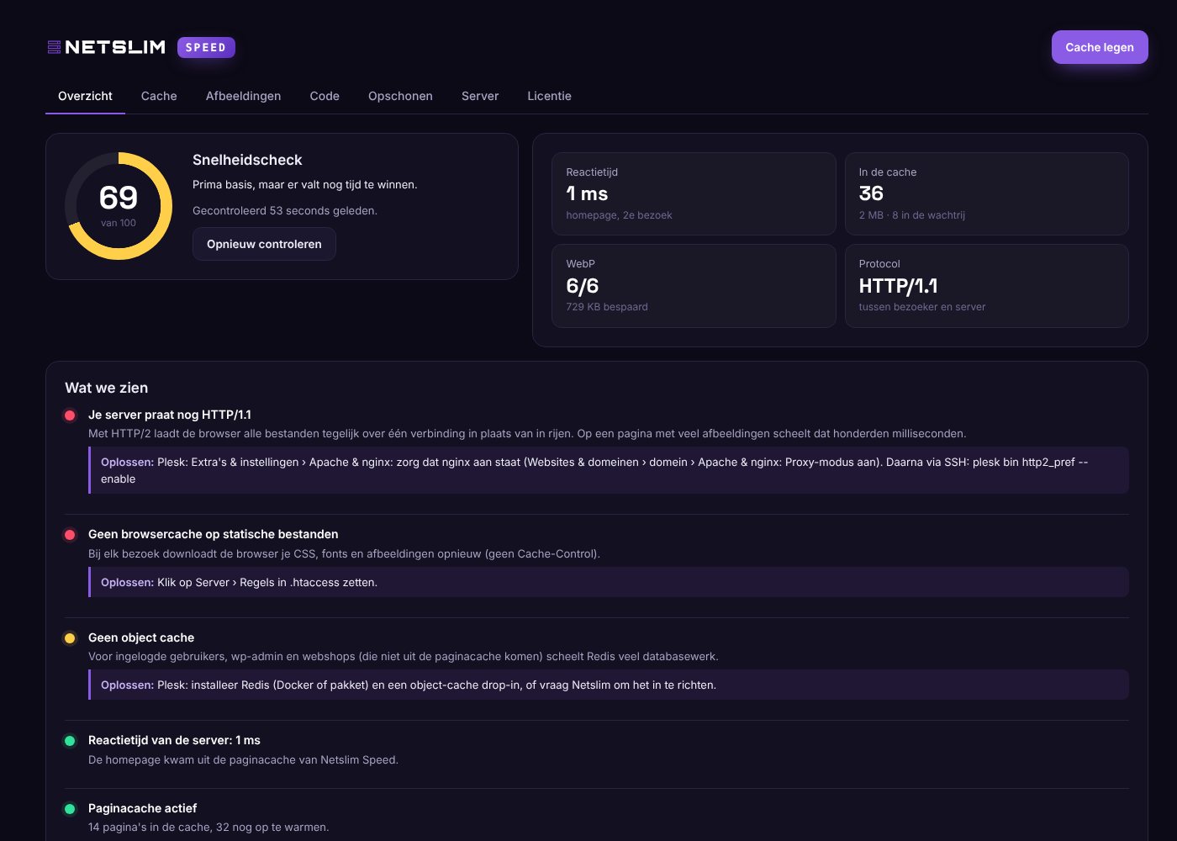Image resolution: width=1177 pixels, height=841 pixels.
Task: Open the Licentie tab
Action: coord(549,96)
